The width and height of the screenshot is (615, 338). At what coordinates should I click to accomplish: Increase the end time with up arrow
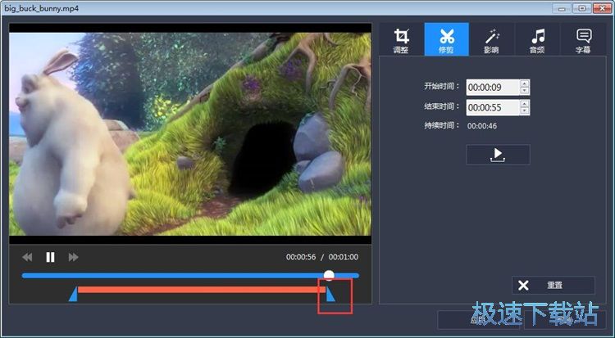(525, 103)
